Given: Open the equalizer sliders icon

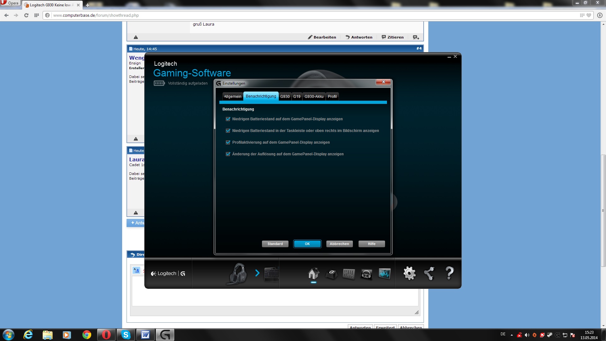Looking at the screenshot, I should tap(349, 274).
